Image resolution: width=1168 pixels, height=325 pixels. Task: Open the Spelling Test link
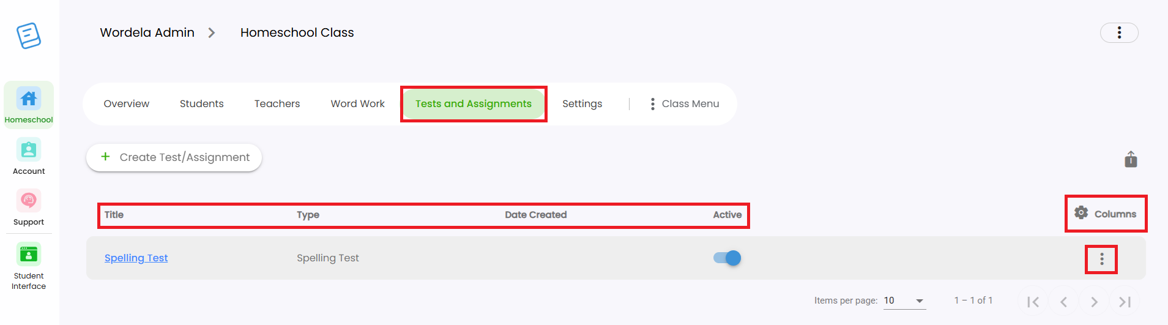click(x=136, y=258)
